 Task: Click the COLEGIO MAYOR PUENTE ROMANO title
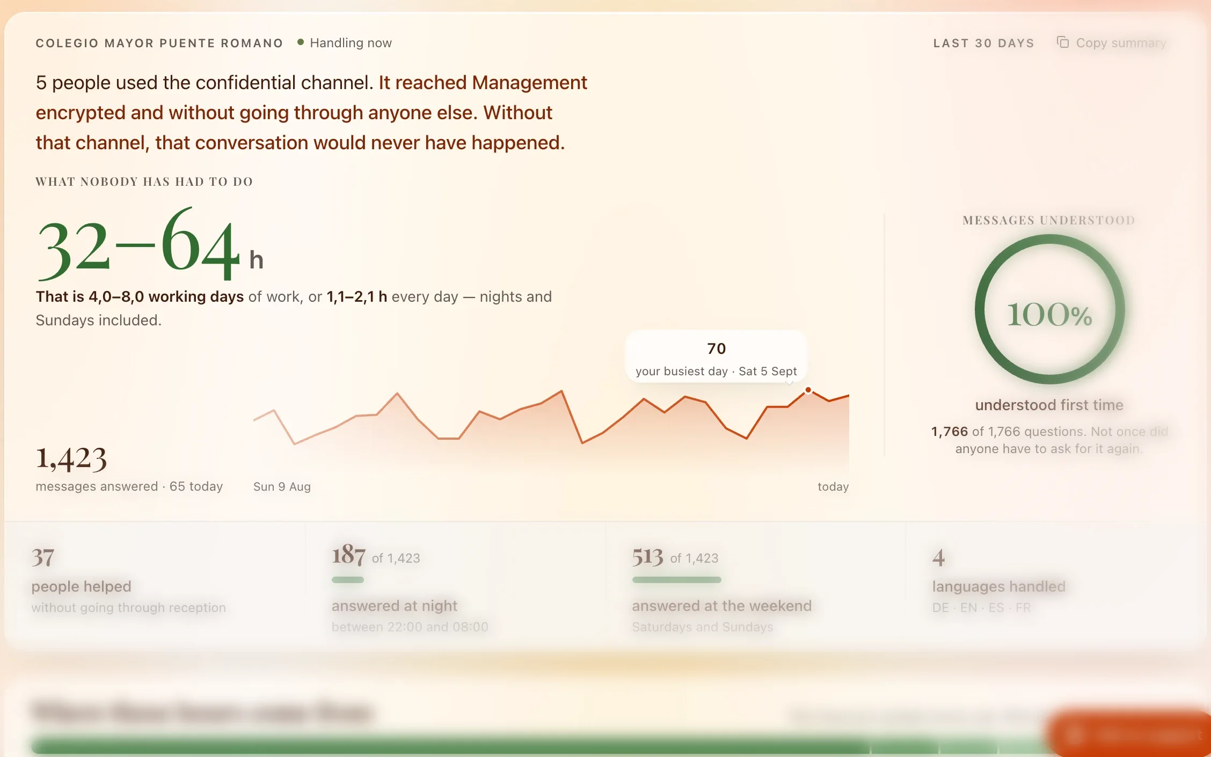tap(159, 43)
